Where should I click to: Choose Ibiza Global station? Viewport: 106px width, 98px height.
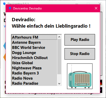pyautogui.click(x=34, y=63)
